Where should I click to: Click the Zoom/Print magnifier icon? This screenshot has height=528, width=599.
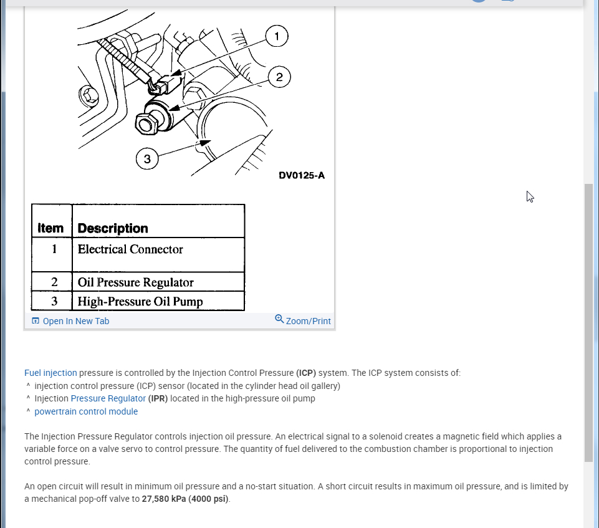pos(279,319)
